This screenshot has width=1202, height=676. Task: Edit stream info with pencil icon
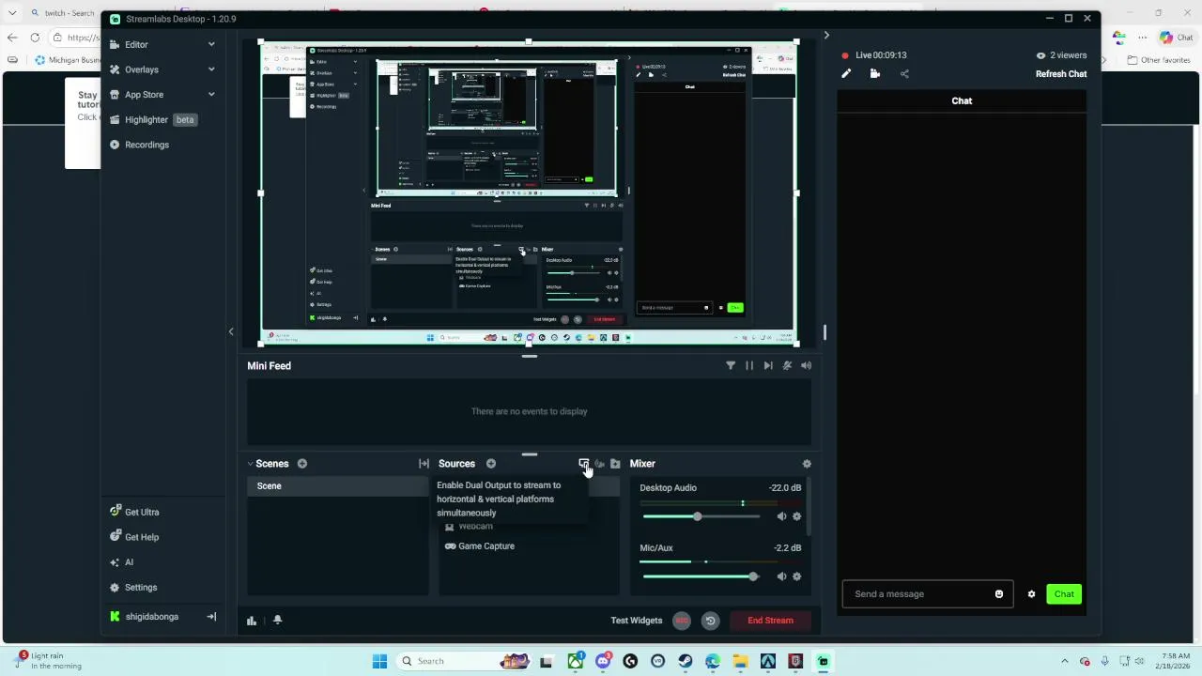pos(846,74)
